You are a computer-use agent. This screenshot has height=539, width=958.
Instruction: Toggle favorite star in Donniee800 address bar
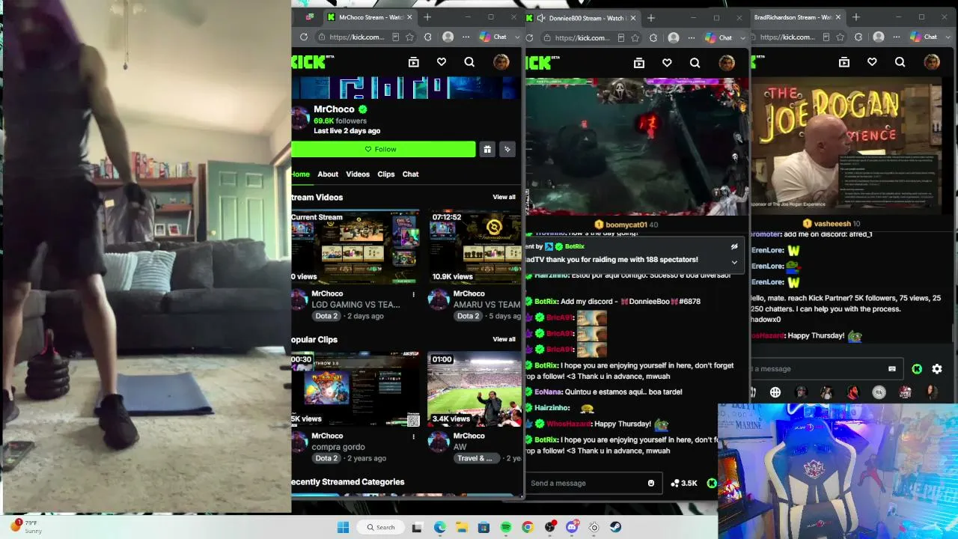pos(635,37)
